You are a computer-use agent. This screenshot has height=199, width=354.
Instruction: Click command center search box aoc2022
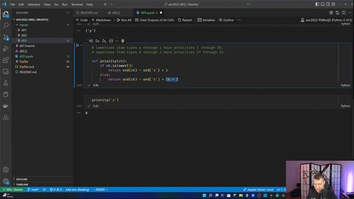tap(183, 4)
